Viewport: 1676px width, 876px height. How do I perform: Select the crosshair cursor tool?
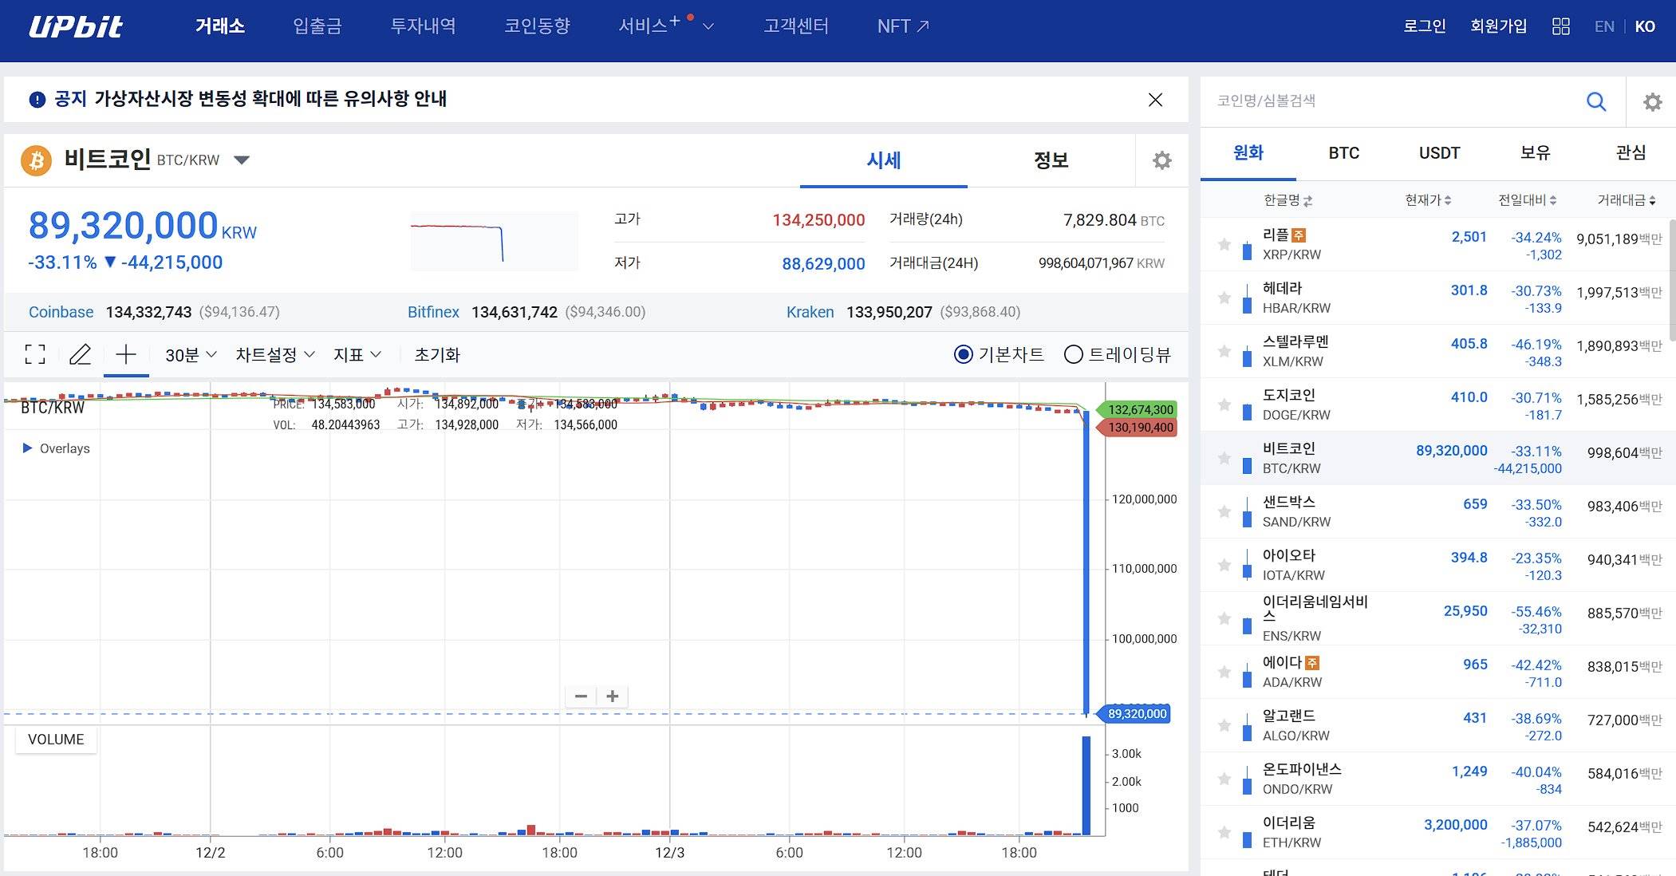click(126, 354)
